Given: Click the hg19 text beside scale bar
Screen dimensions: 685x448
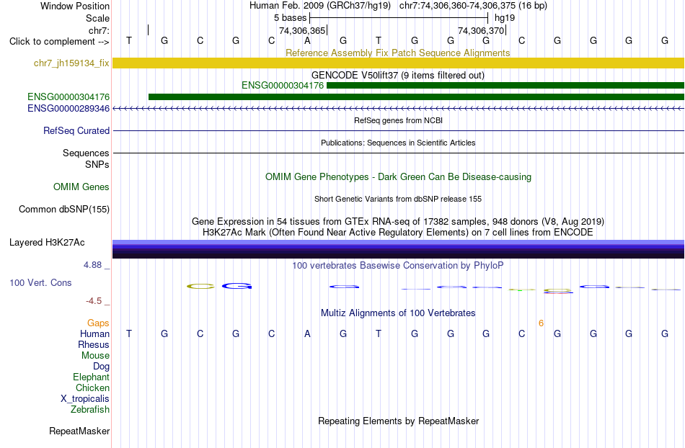Looking at the screenshot, I should tap(505, 18).
